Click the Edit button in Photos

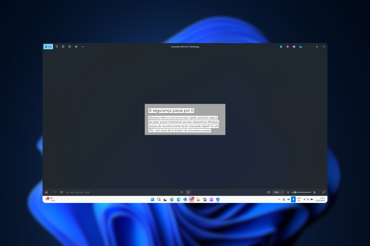coord(48,47)
